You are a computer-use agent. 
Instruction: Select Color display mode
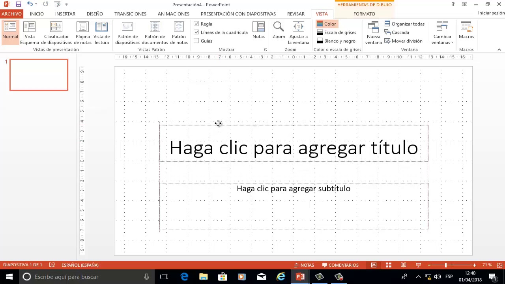327,24
